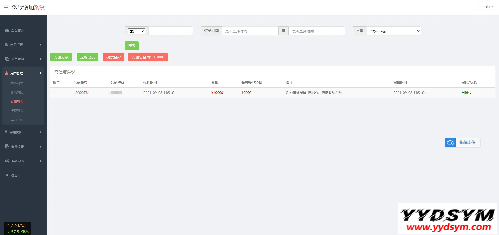Click the order start time input field

[x=250, y=31]
